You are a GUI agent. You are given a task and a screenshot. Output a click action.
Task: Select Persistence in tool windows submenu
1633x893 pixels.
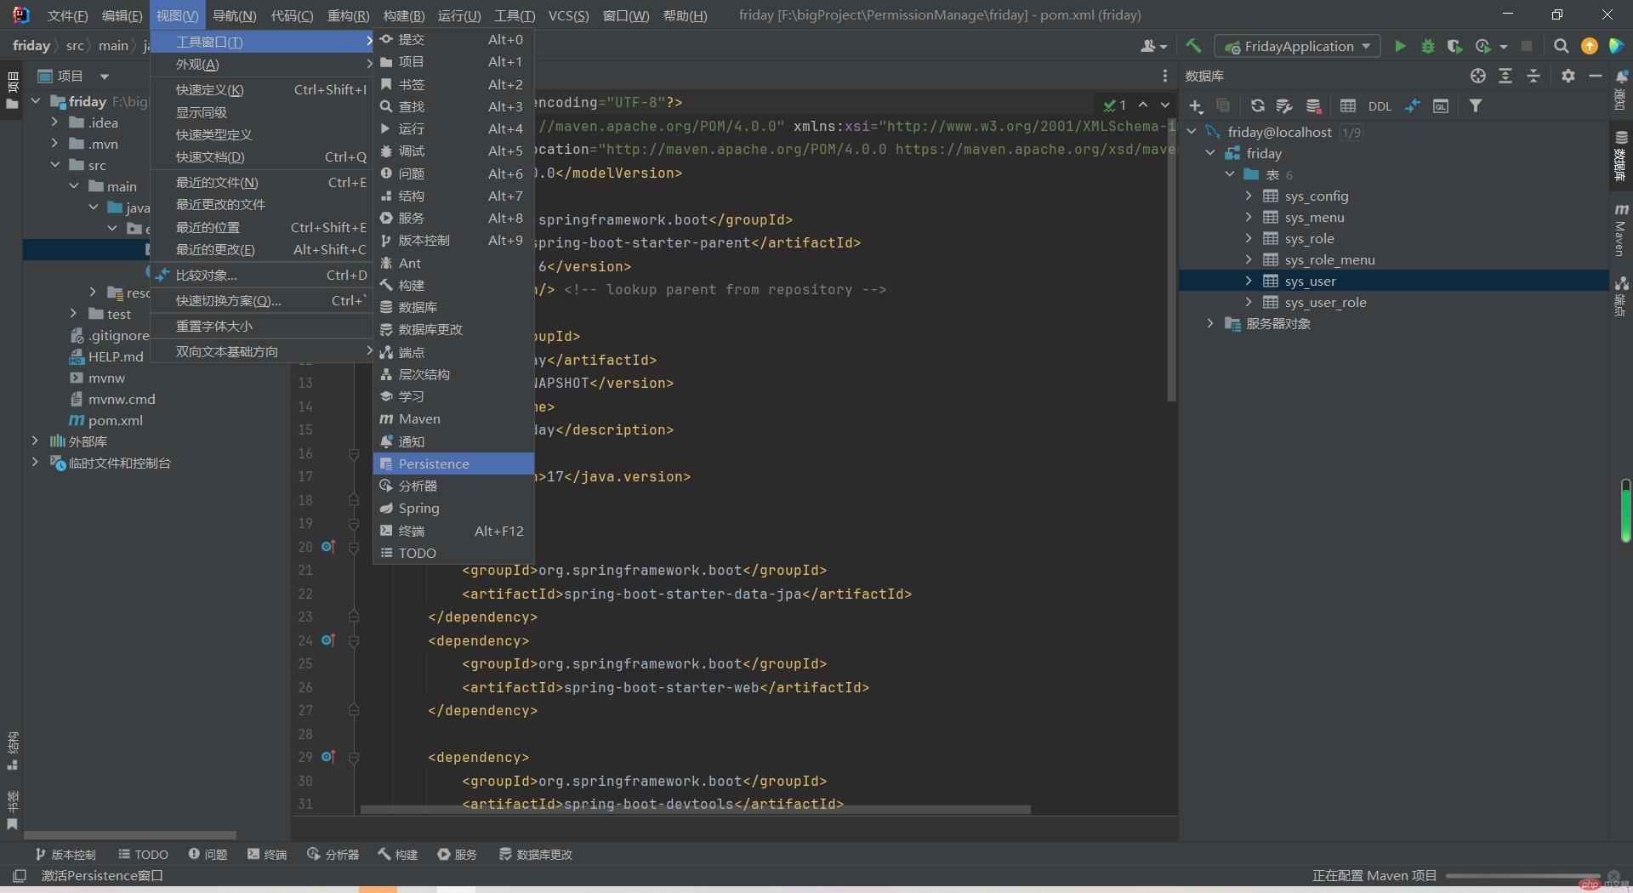coord(453,464)
